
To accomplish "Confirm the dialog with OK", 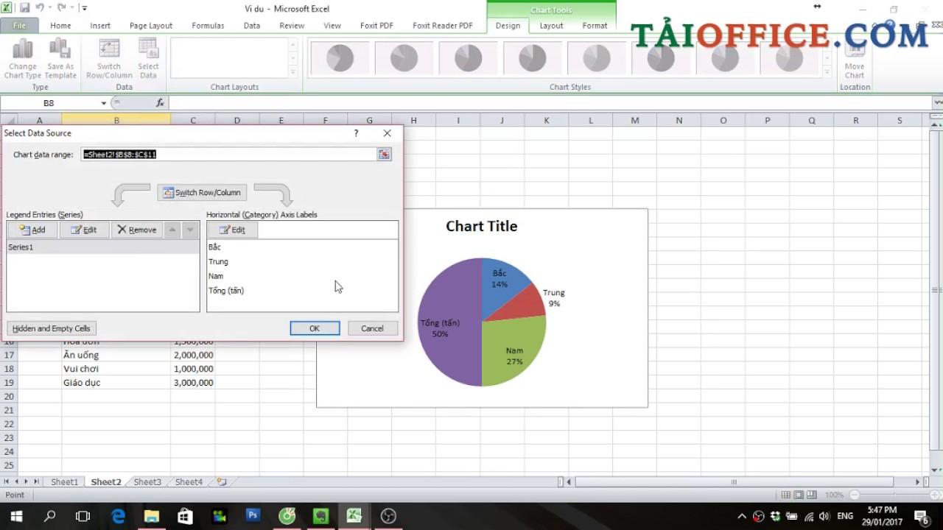I will click(315, 328).
